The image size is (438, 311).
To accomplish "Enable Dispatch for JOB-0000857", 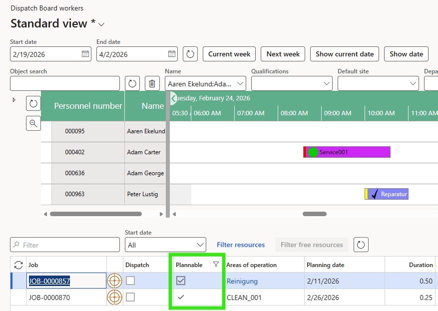I will (130, 281).
